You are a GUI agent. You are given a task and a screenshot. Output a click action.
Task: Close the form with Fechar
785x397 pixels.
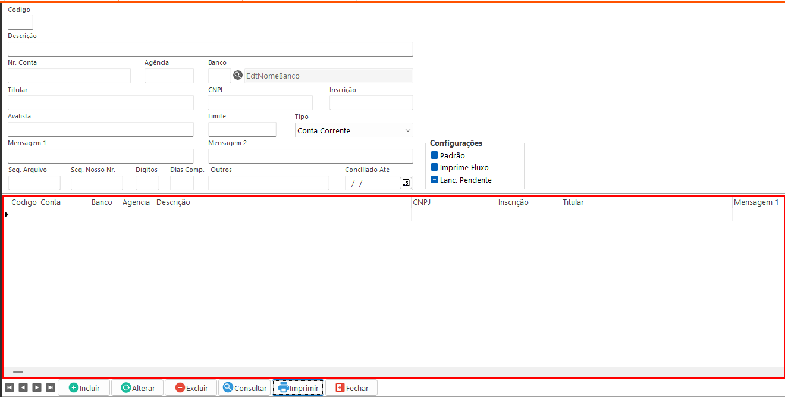[351, 388]
